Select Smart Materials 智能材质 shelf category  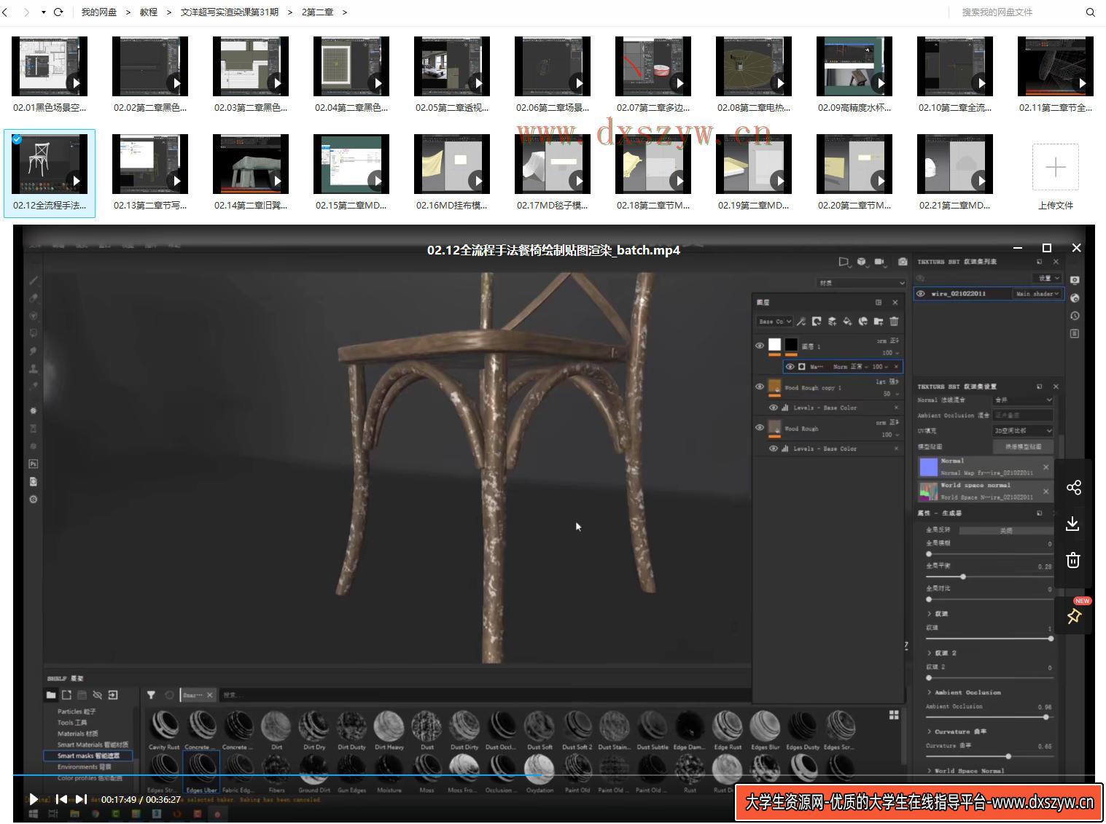(x=93, y=745)
